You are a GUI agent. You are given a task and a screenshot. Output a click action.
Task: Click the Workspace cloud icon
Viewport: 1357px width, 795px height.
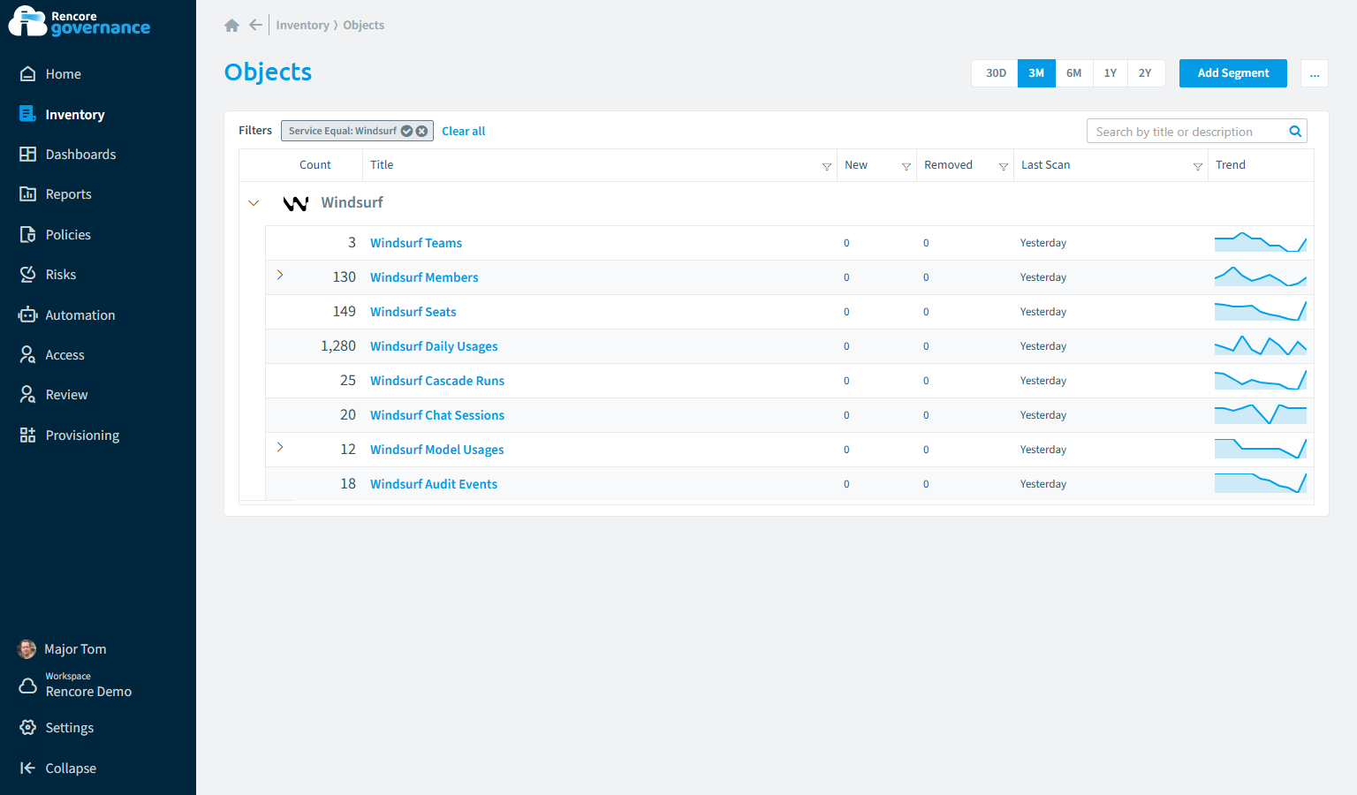click(x=28, y=685)
